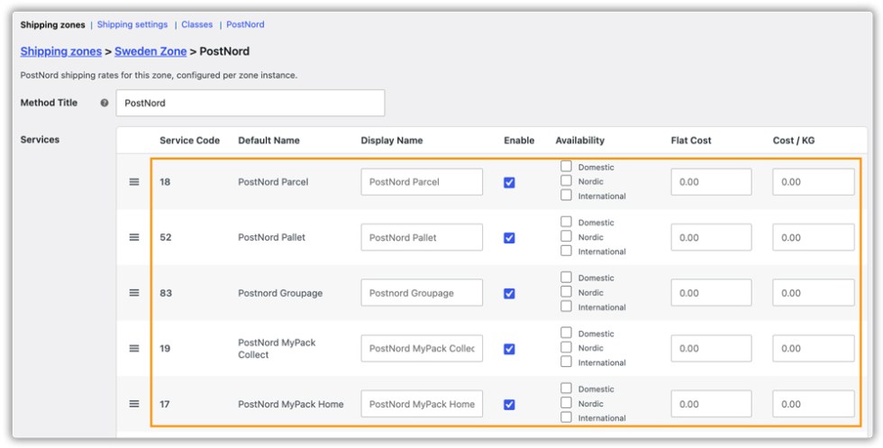Click service code 83 cell

click(166, 293)
